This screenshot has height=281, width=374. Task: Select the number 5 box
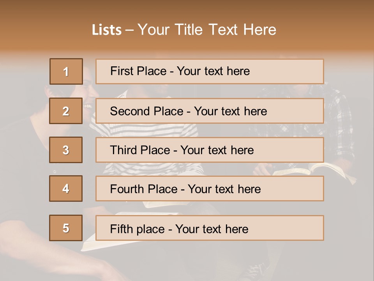(66, 228)
